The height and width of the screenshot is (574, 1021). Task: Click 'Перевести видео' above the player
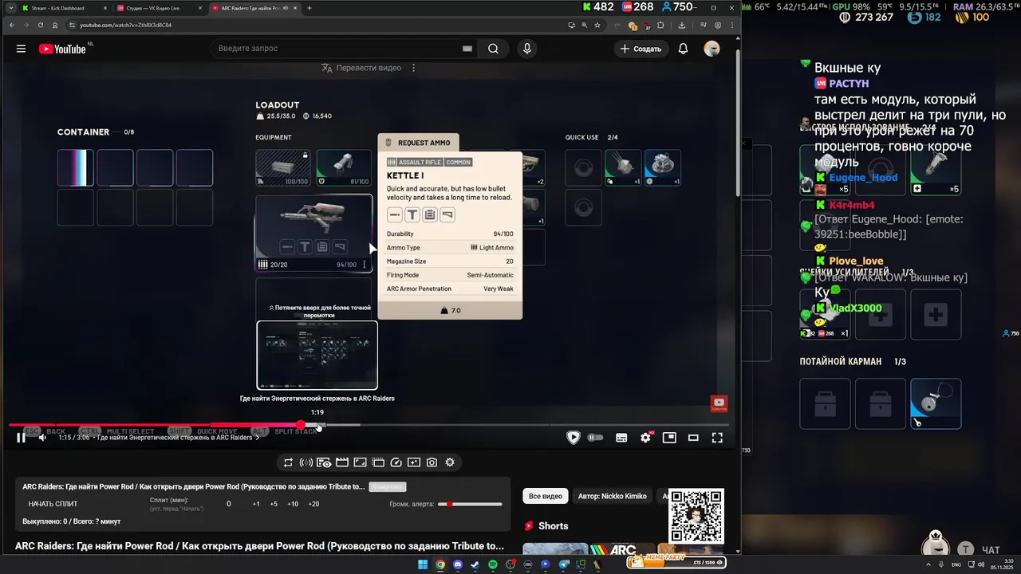pyautogui.click(x=361, y=68)
